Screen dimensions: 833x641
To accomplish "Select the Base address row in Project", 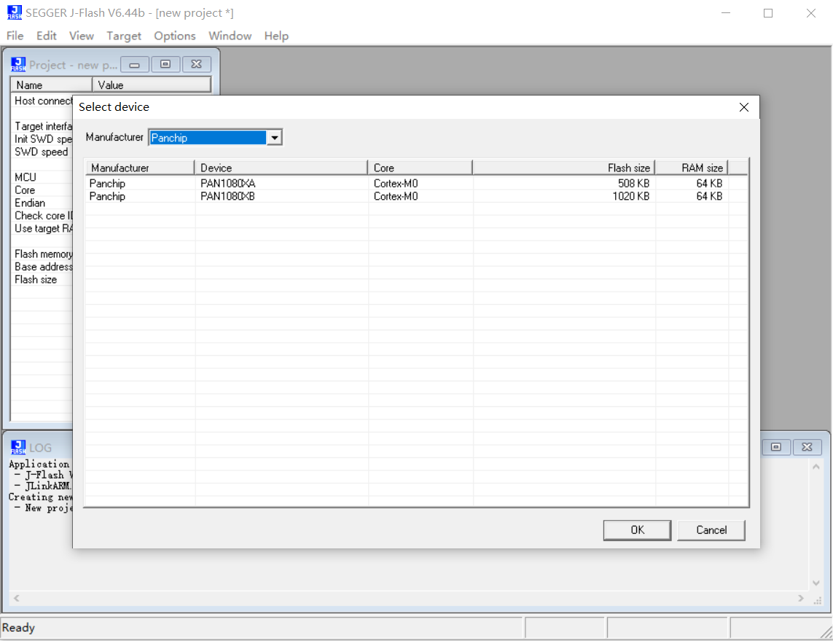I will coord(43,267).
